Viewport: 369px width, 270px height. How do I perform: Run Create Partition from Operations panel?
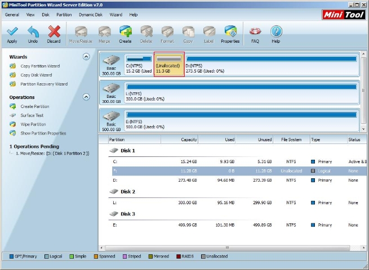click(x=29, y=106)
